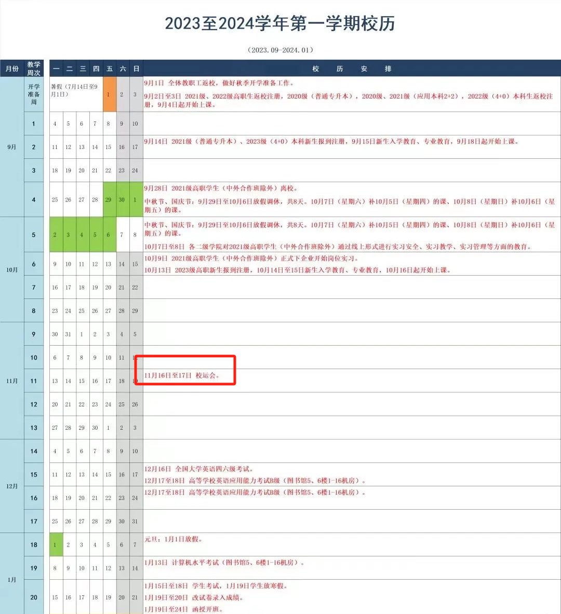Select the 日 weekday header
Image resolution: width=561 pixels, height=614 pixels.
coord(136,69)
